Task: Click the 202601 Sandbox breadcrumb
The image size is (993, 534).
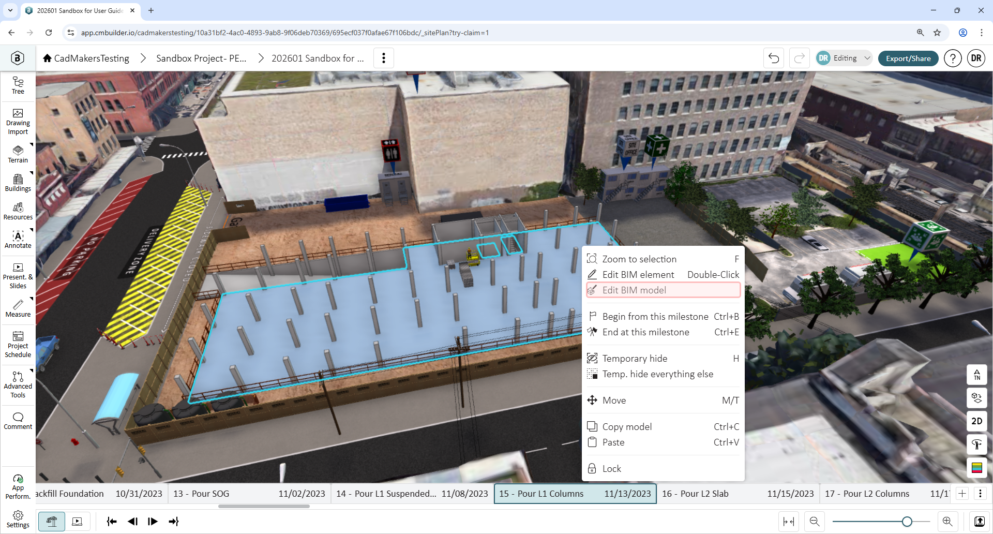Action: coord(318,58)
